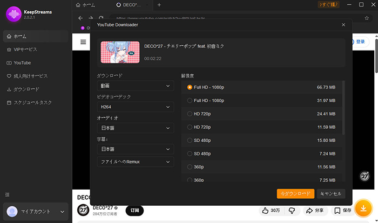This screenshot has width=378, height=223.
Task: Open the ビデオコーデック dropdown showing H264
Action: (135, 107)
